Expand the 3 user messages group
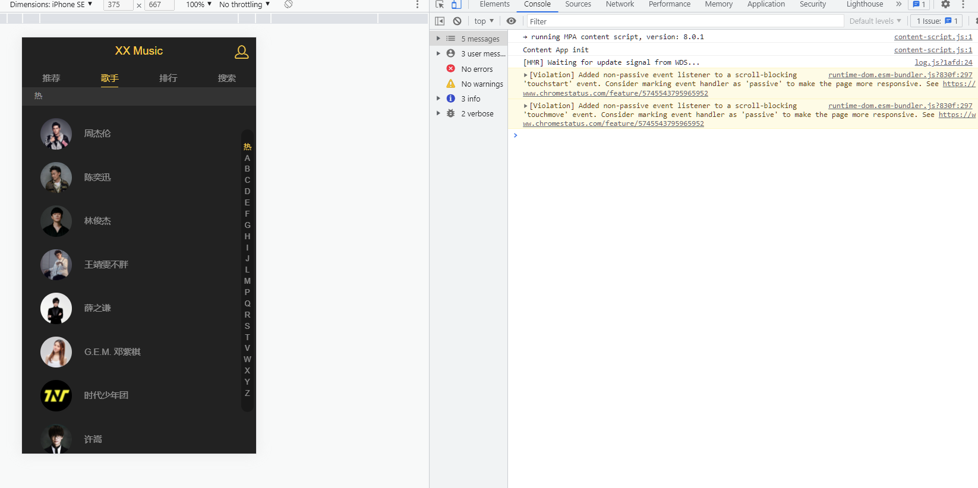 click(438, 53)
